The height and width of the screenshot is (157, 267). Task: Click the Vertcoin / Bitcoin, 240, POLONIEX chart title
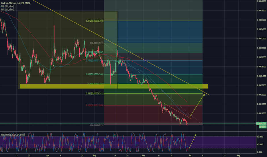(x=16, y=3)
